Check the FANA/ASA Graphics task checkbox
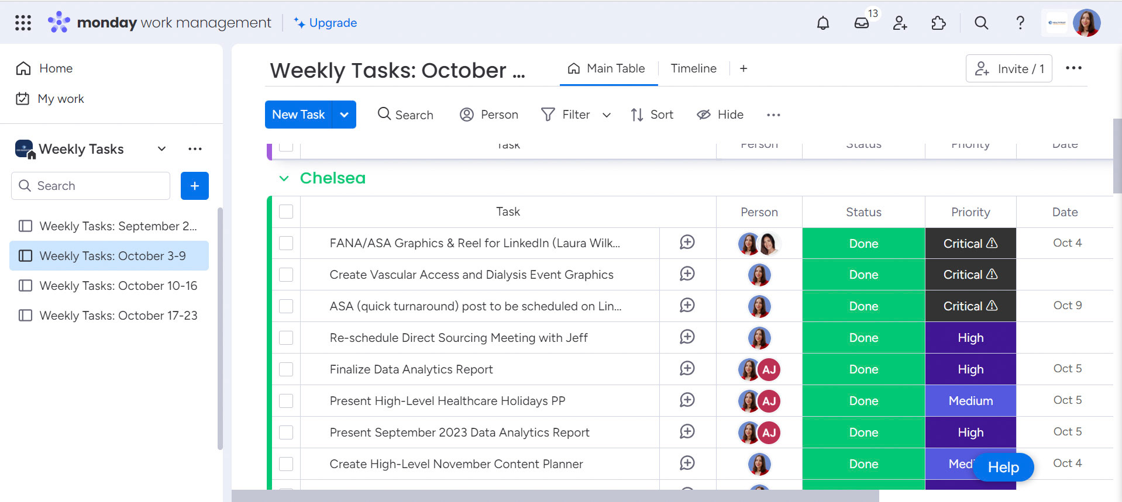 (286, 243)
